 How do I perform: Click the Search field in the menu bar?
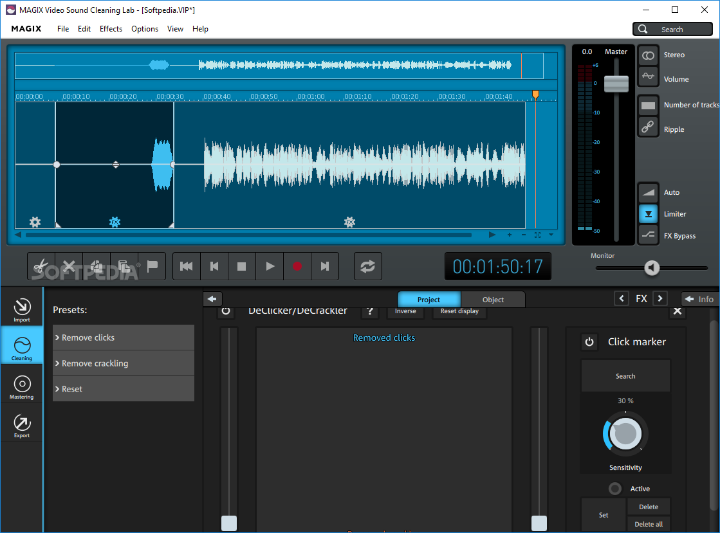tap(672, 29)
